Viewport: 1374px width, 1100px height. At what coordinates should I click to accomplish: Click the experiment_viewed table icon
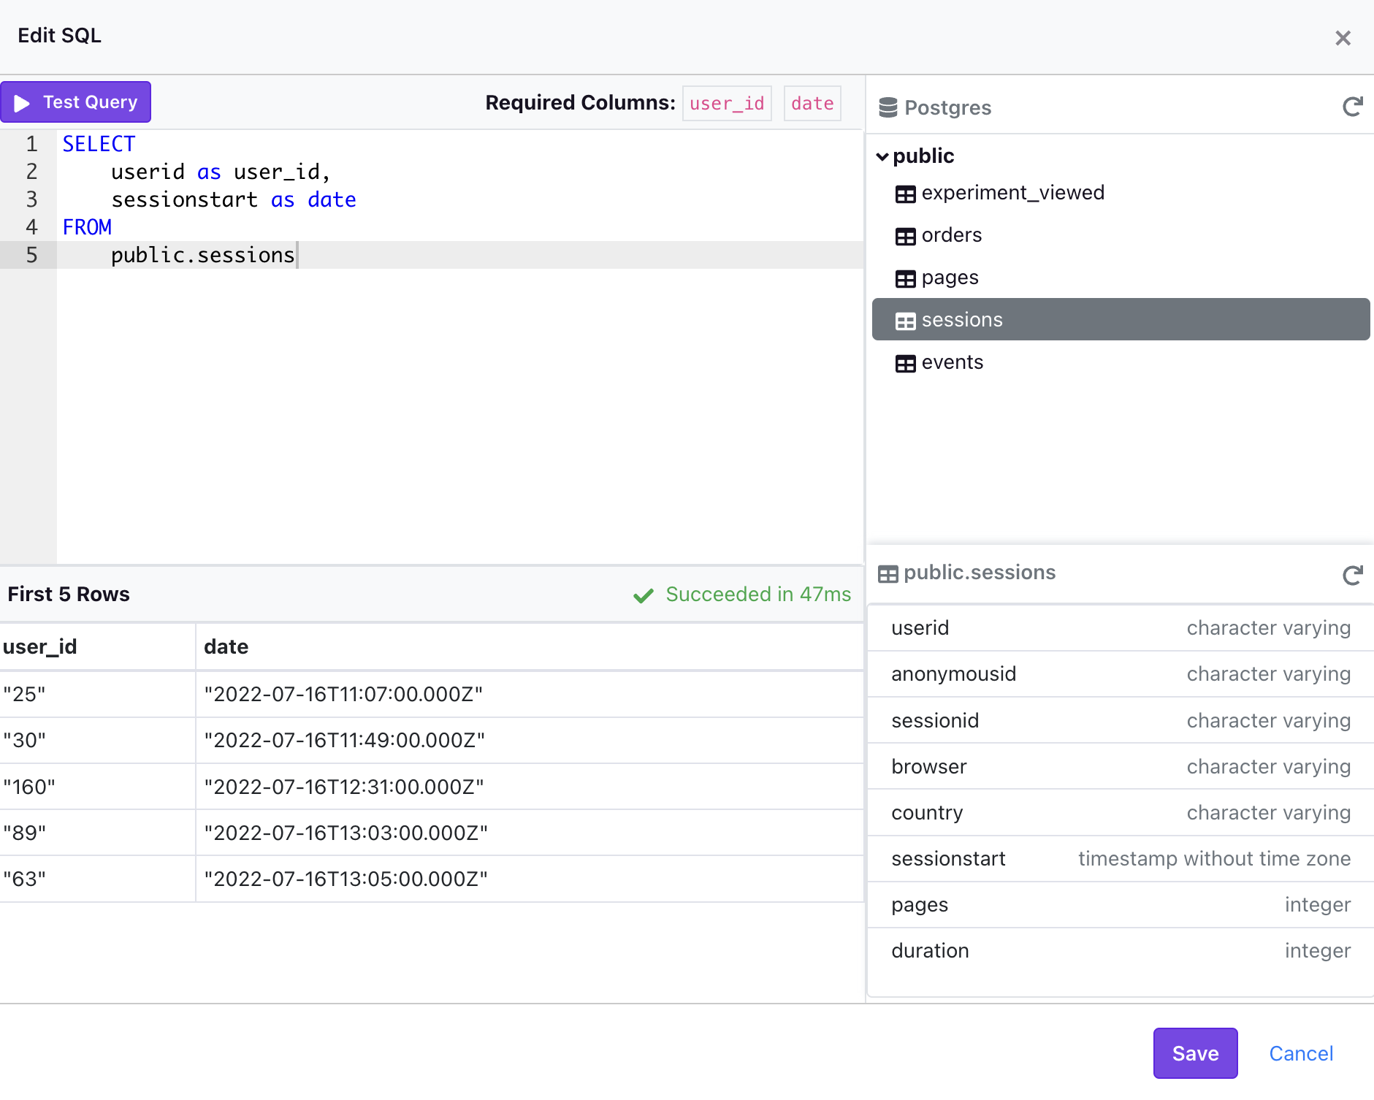905,194
